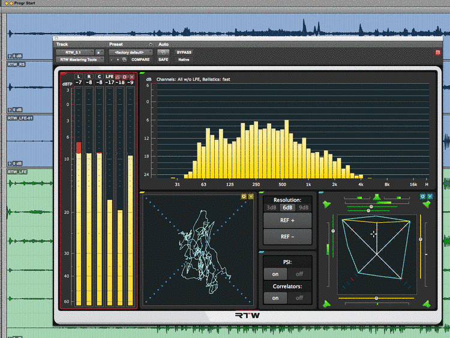Open the RTW_5.1 track selector dropdown
The image size is (450, 338).
click(75, 52)
